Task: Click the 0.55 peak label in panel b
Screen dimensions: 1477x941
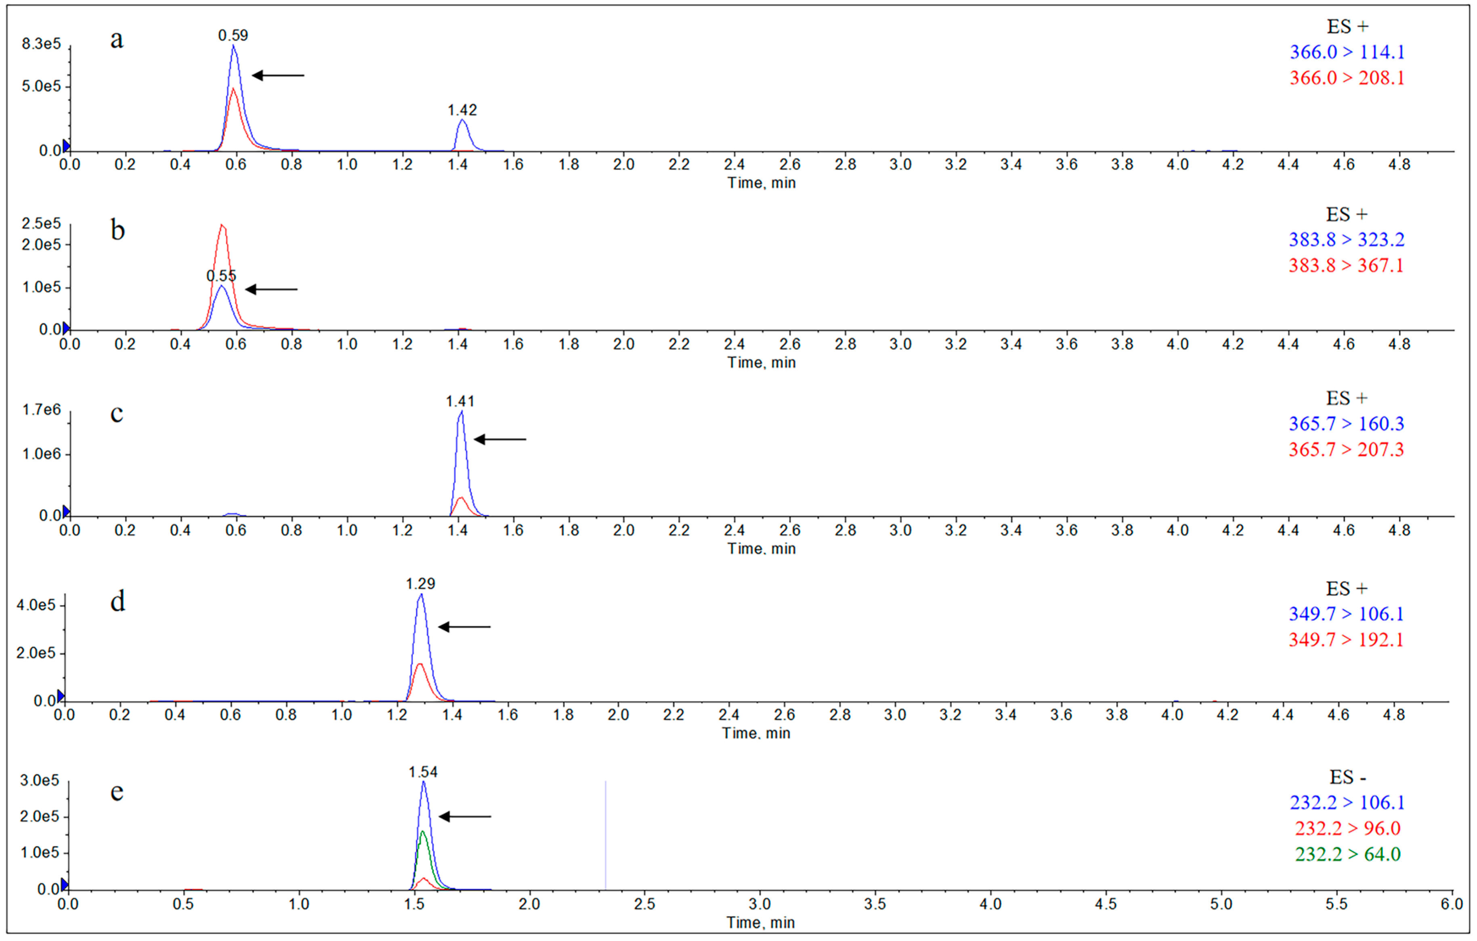Action: point(221,276)
